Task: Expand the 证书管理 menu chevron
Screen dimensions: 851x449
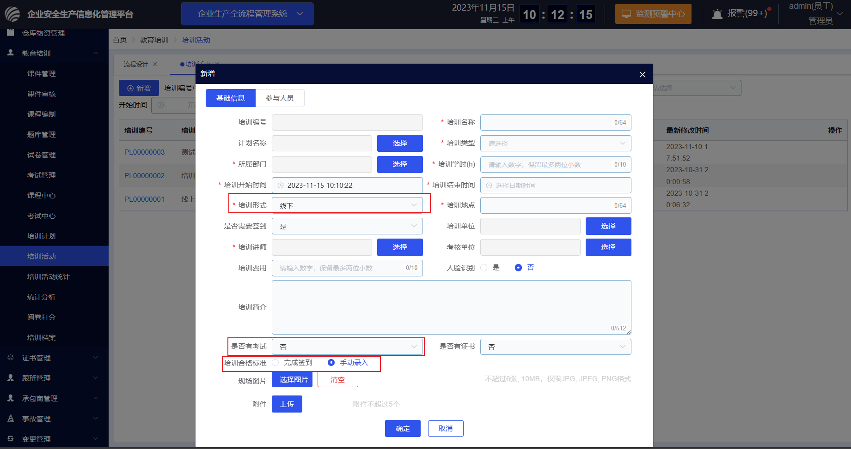Action: click(96, 358)
